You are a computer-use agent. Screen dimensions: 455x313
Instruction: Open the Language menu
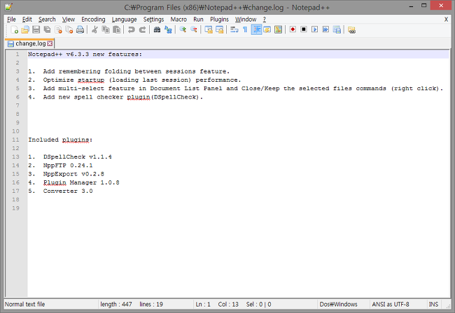[124, 20]
